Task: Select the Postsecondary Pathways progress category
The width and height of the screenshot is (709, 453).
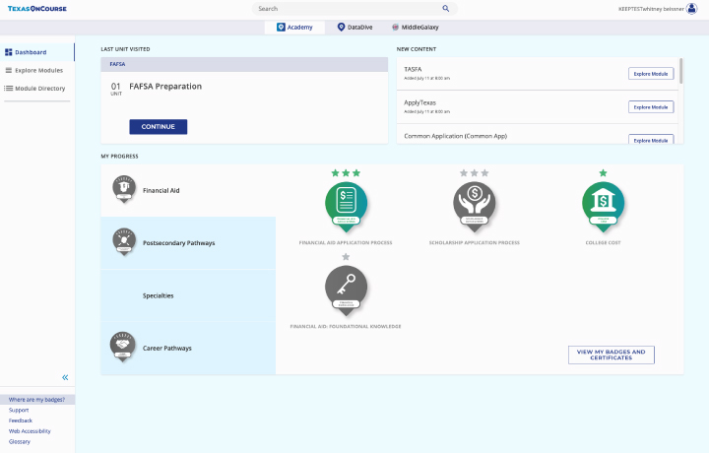Action: [x=178, y=242]
